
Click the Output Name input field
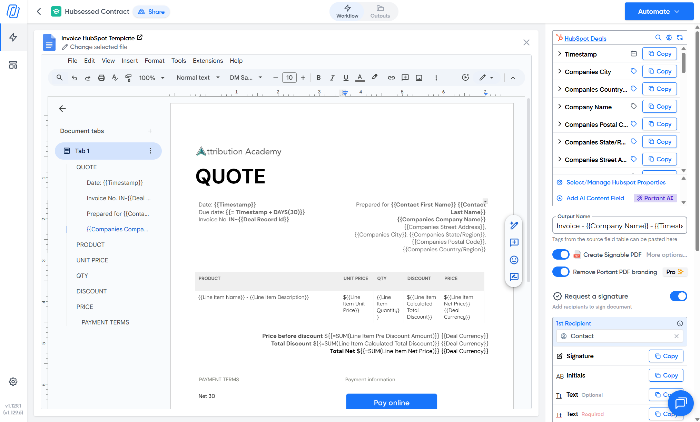tap(619, 226)
